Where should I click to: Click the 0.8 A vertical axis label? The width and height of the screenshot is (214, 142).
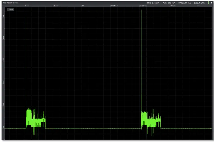coord(3,38)
